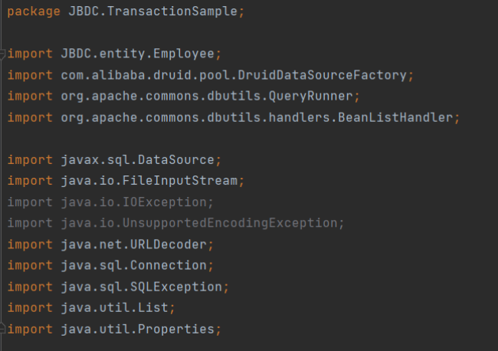Collapse the imports block at JBDC.entity.Employee line

coord(4,54)
